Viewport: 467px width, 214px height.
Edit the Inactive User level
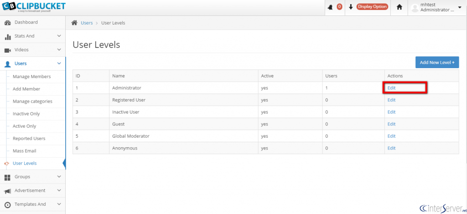tap(391, 112)
